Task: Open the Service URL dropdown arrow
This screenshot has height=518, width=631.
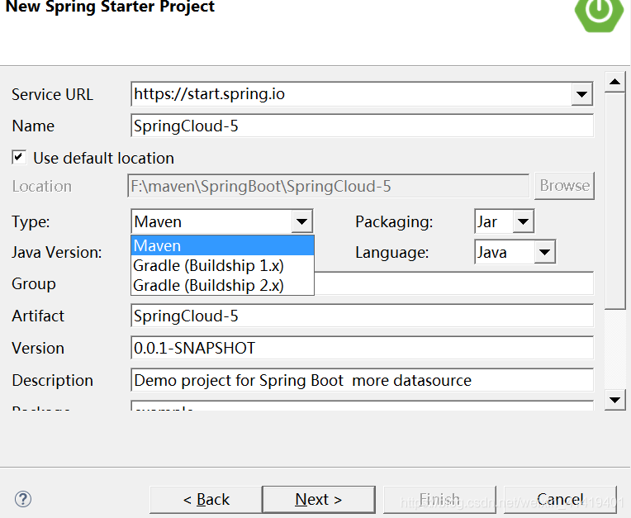Action: coord(581,94)
